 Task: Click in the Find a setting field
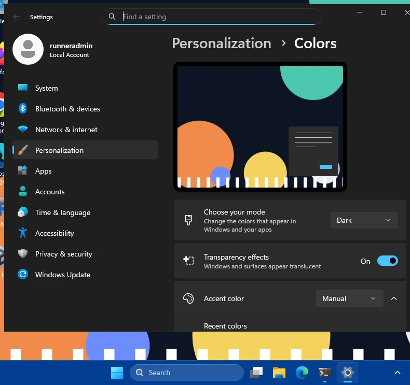tap(211, 17)
